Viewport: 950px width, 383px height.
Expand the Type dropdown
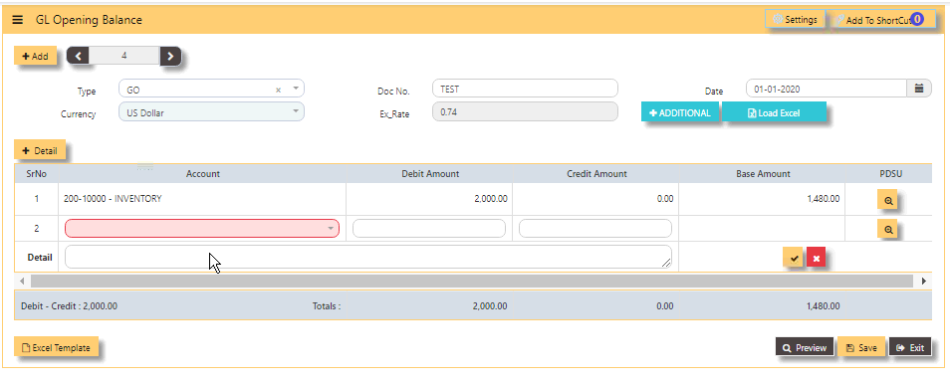pyautogui.click(x=295, y=89)
